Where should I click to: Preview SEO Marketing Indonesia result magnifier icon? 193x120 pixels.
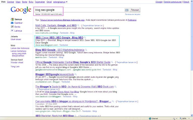(86, 50)
